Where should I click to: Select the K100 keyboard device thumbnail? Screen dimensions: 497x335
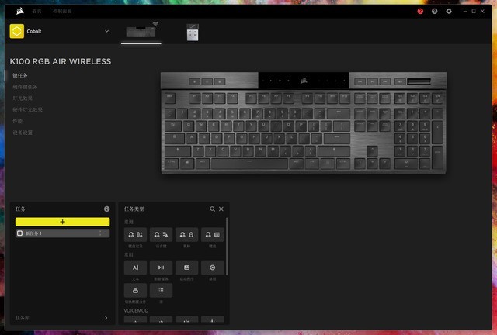pyautogui.click(x=141, y=32)
